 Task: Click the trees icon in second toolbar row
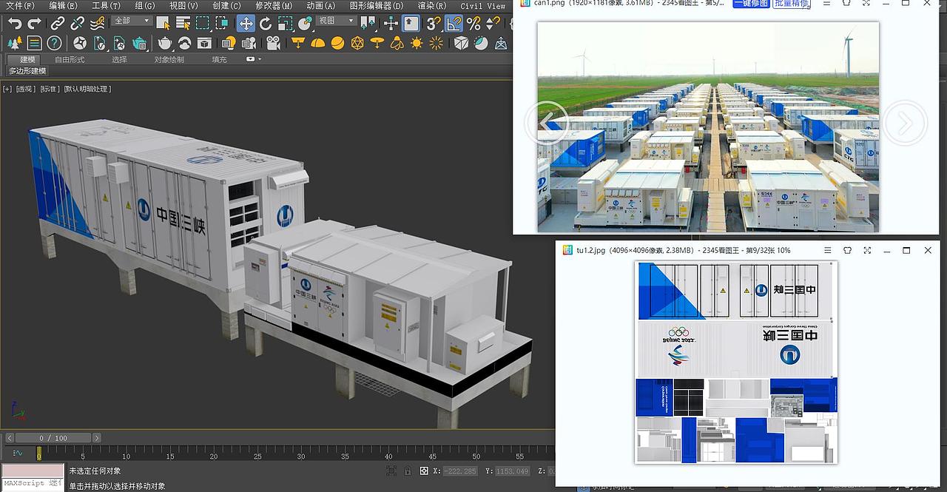(x=14, y=43)
